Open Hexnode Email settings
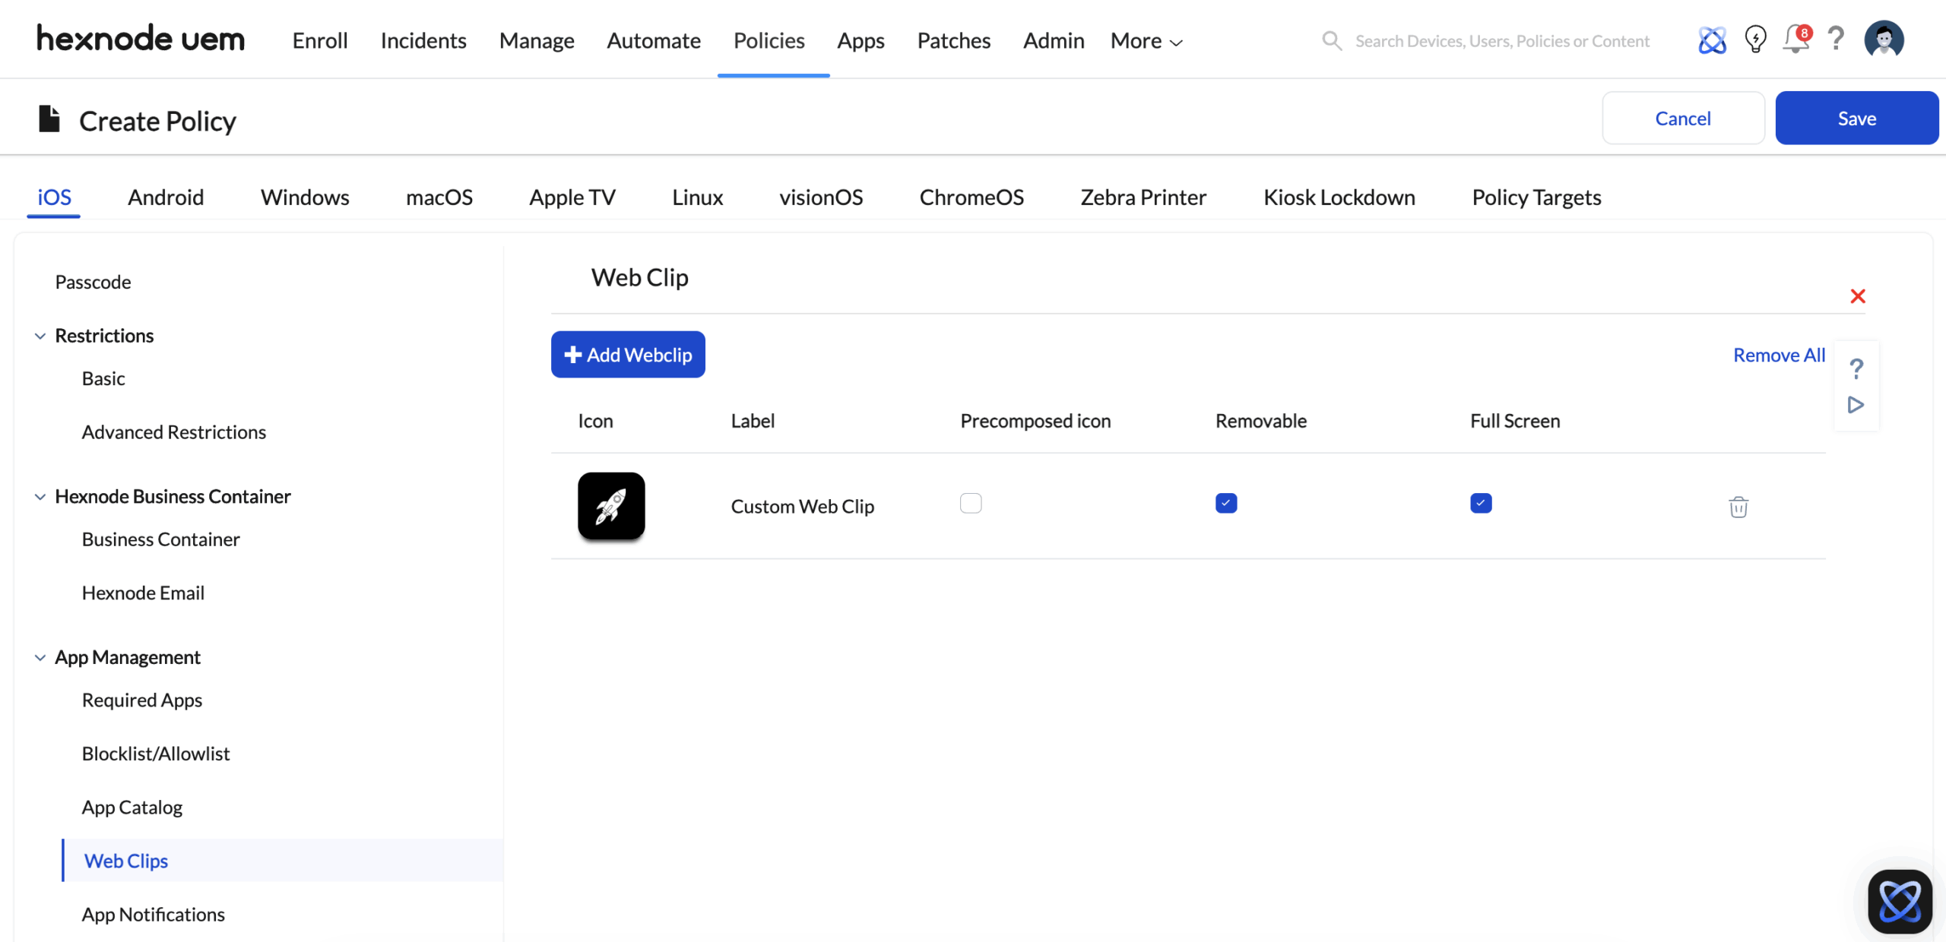The height and width of the screenshot is (942, 1946). 144,593
